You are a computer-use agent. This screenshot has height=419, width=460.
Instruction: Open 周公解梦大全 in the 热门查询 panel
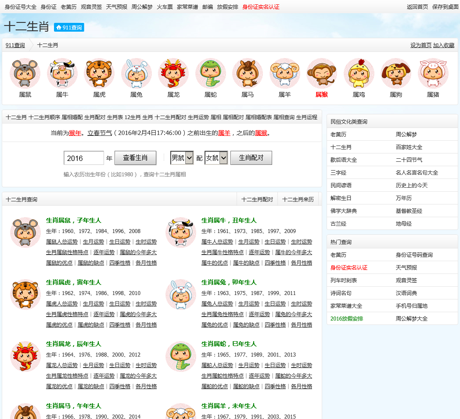click(411, 318)
